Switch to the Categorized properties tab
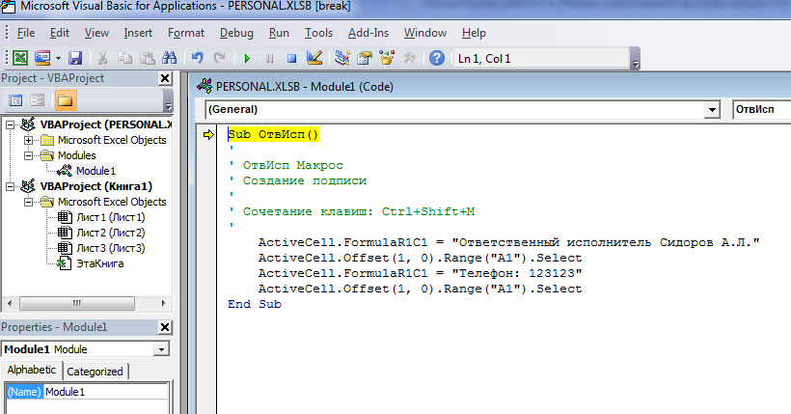The image size is (791, 414). click(95, 372)
